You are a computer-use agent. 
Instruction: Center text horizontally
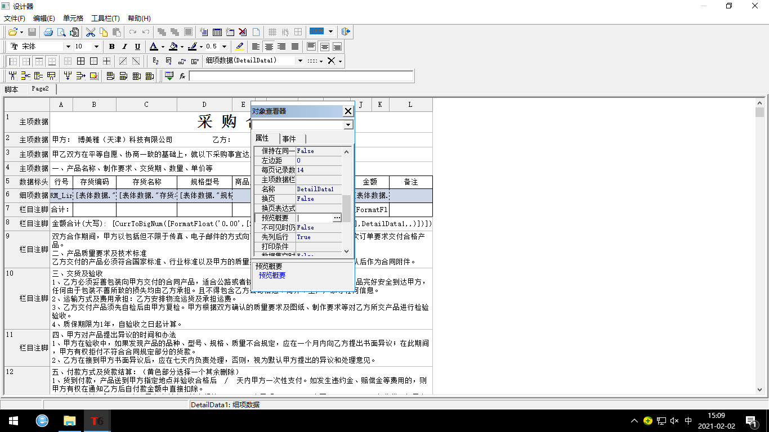click(269, 46)
